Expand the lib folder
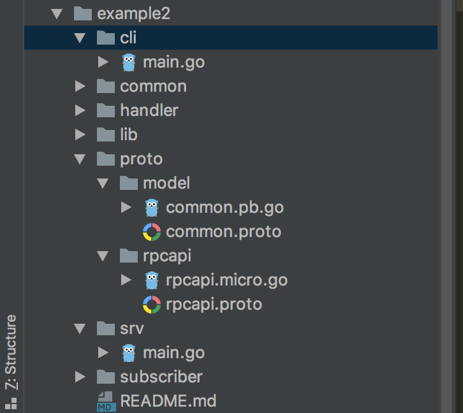This screenshot has height=413, width=463. pos(80,134)
